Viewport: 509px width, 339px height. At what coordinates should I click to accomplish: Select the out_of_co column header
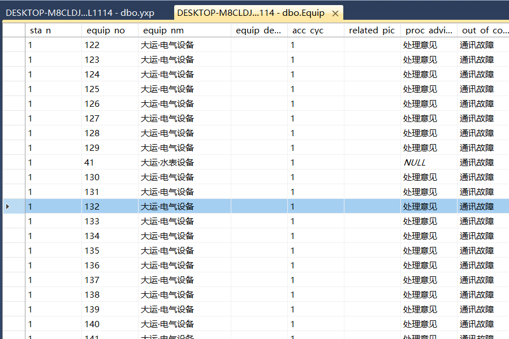pyautogui.click(x=482, y=31)
